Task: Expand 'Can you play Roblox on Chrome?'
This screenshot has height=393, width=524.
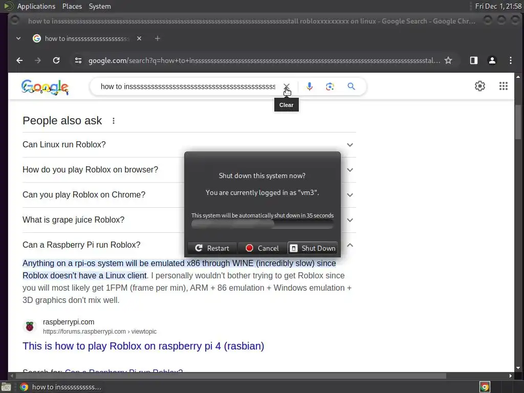Action: (x=189, y=195)
